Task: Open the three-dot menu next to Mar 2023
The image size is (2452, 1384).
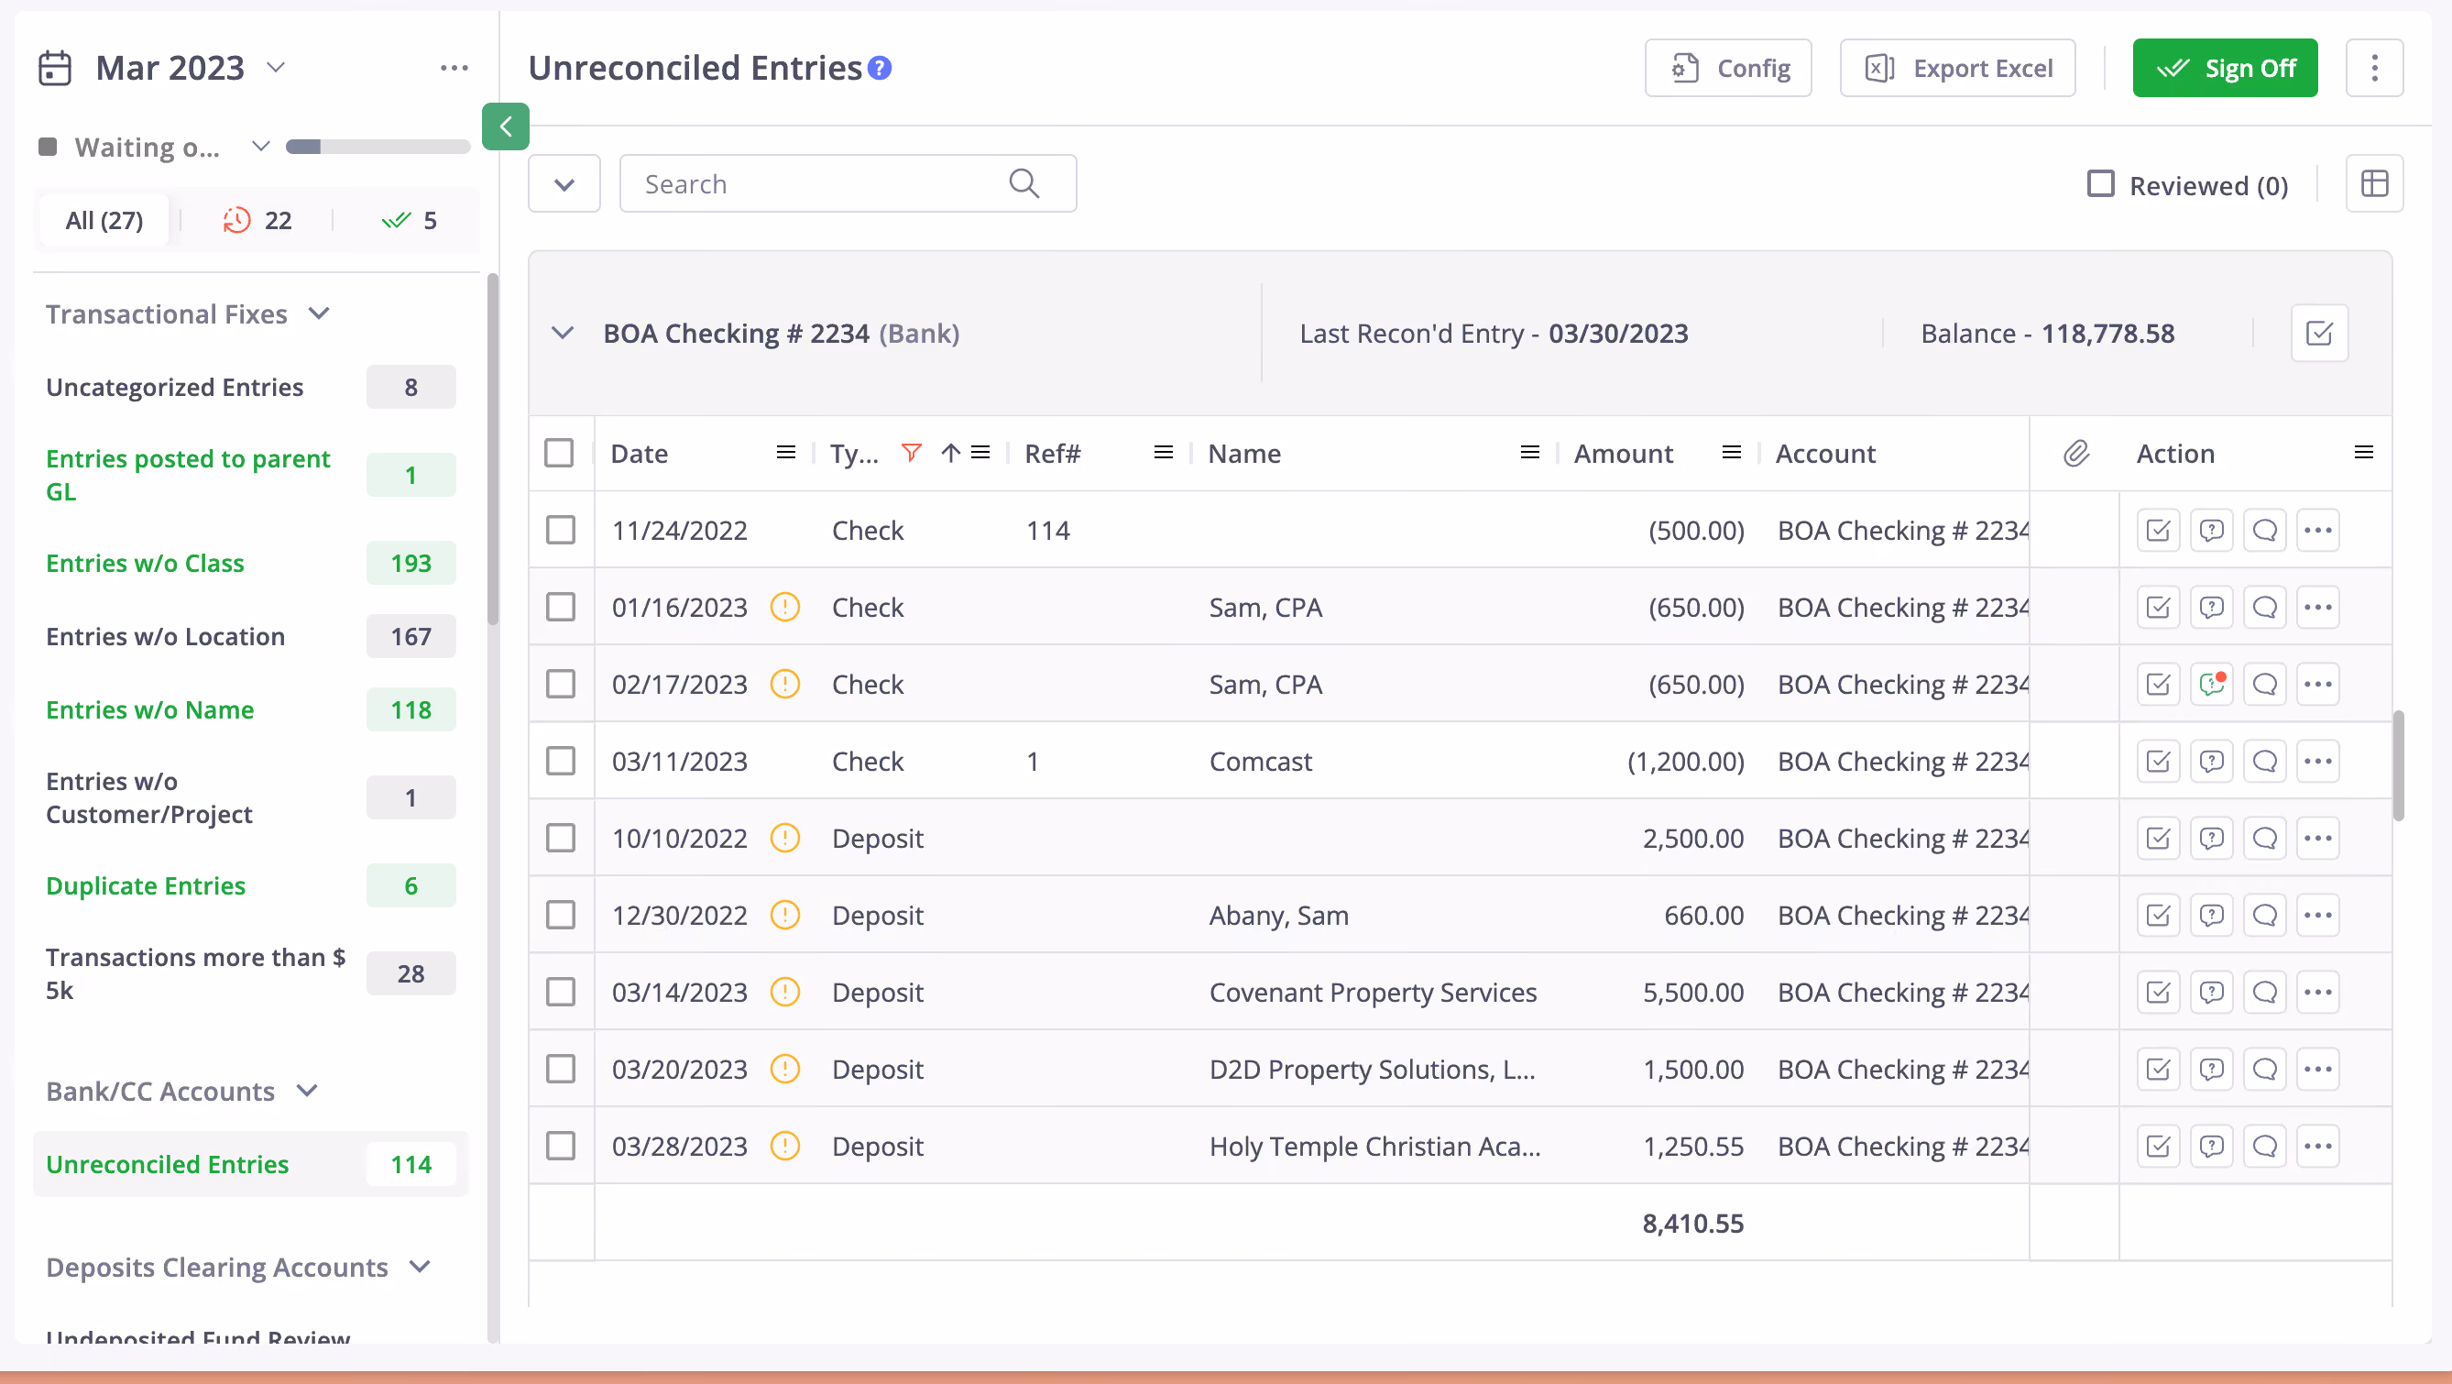Action: [x=454, y=69]
